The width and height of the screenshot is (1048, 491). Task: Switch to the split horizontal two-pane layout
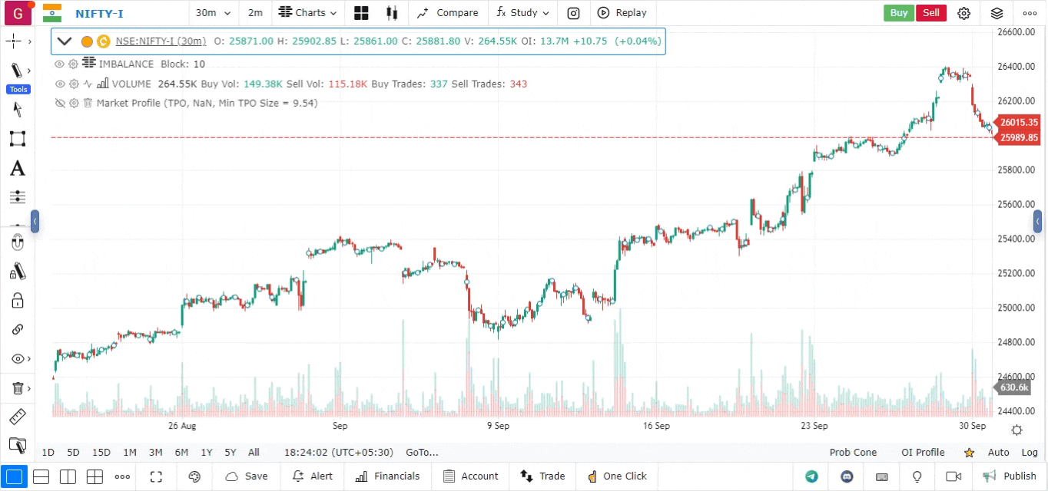pyautogui.click(x=41, y=476)
